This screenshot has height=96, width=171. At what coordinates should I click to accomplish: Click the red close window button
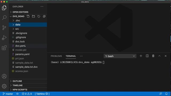coord(1,2)
